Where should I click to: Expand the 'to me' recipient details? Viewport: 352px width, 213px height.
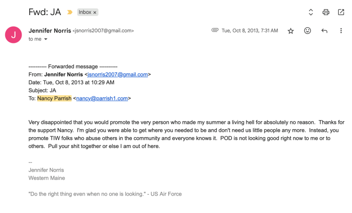pos(46,39)
